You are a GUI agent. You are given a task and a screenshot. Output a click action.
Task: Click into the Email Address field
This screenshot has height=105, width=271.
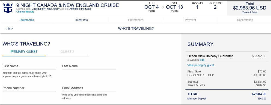(x=89, y=88)
